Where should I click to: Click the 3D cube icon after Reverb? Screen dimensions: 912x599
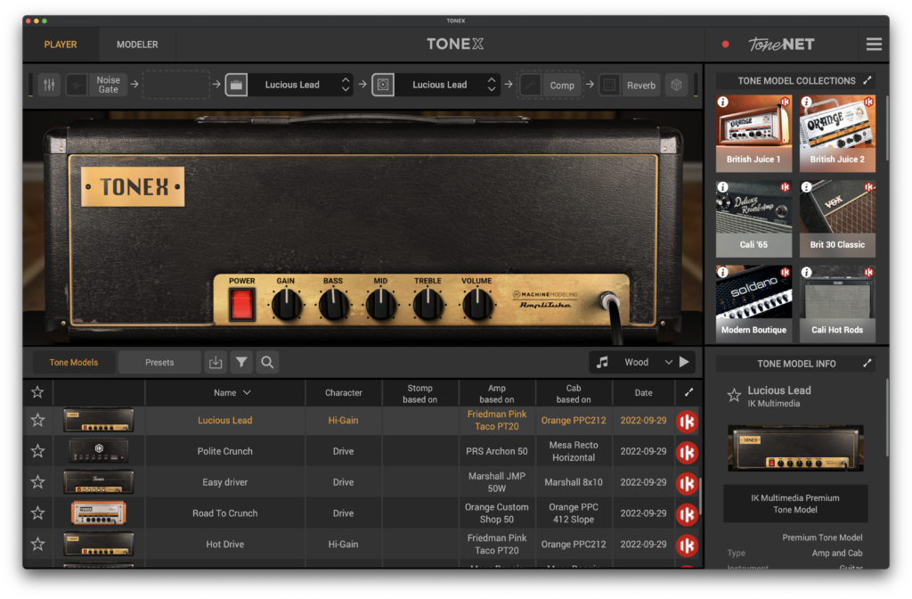pos(676,85)
